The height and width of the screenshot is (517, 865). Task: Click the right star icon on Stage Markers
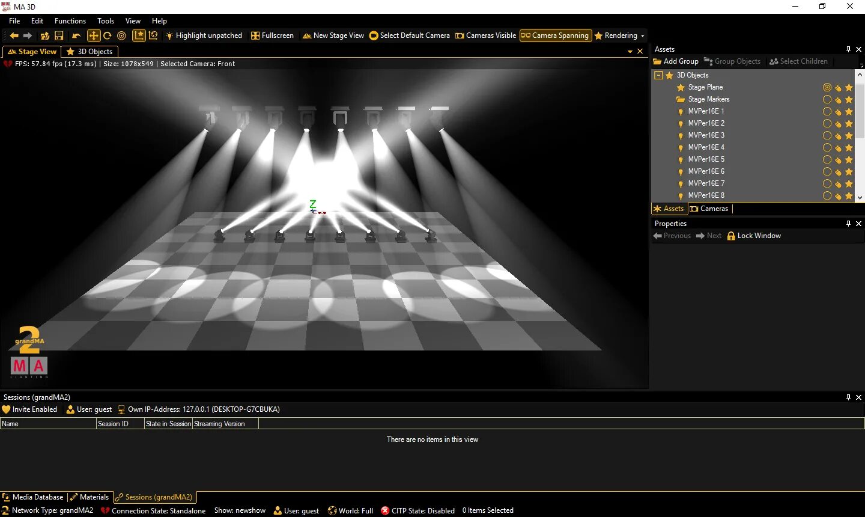point(849,99)
